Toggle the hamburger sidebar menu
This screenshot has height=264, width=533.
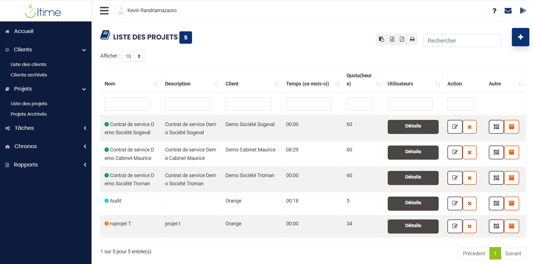(104, 10)
